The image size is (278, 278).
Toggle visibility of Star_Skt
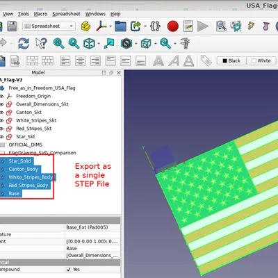click(1, 137)
